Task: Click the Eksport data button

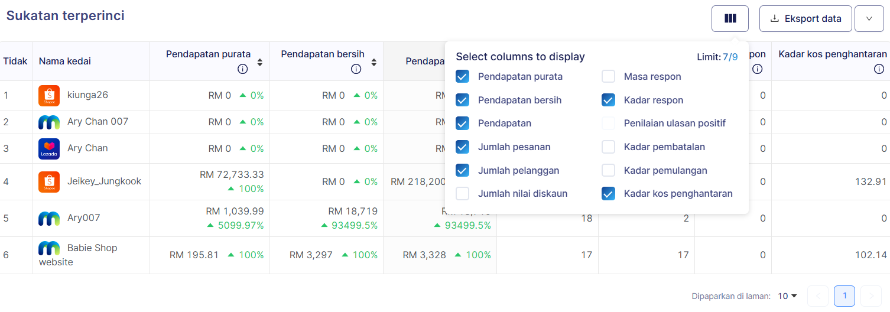Action: (805, 18)
